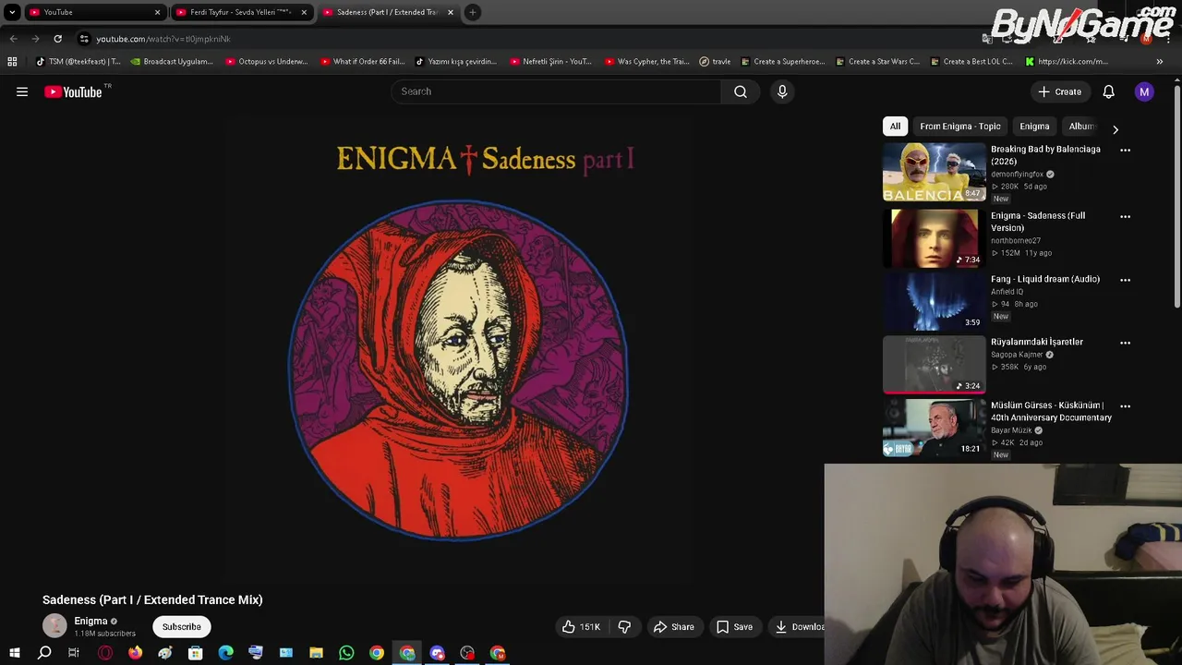Launch Microsoft Edge from the taskbar
1182x665 pixels.
point(225,653)
